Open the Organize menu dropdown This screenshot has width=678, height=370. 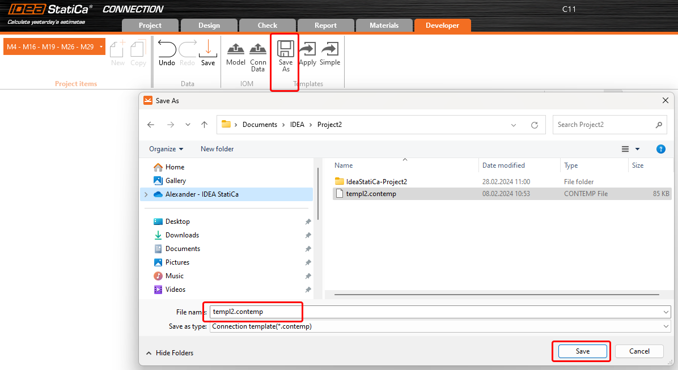166,149
